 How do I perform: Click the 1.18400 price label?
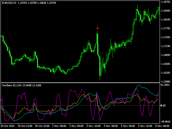point(166,11)
